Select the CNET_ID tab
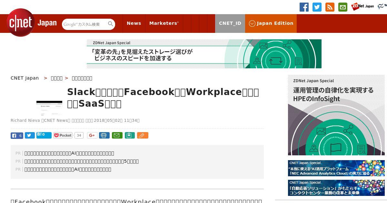Viewport: 387px width, 203px height. [230, 23]
